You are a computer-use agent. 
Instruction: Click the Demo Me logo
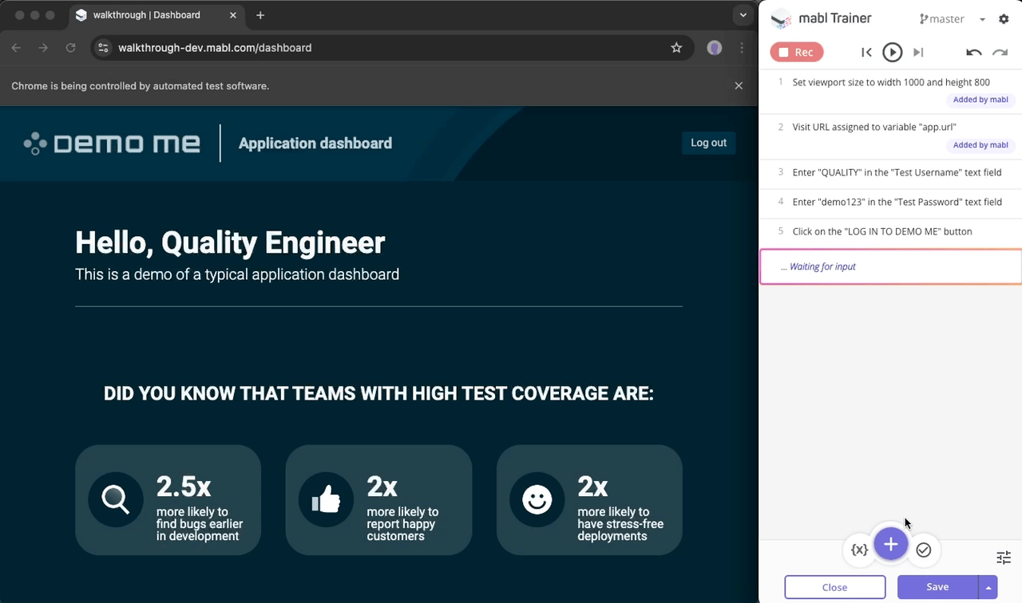[x=112, y=144]
